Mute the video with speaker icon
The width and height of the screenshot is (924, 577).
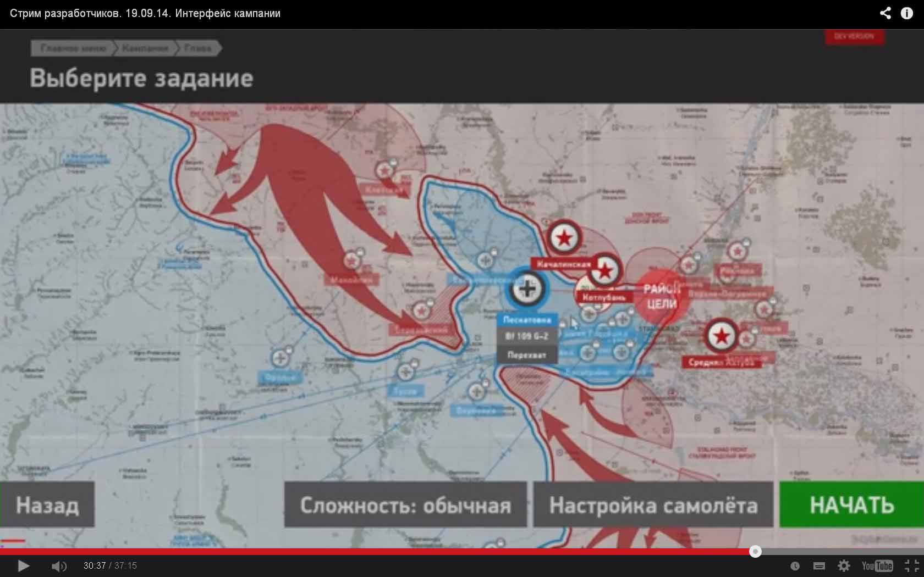59,565
